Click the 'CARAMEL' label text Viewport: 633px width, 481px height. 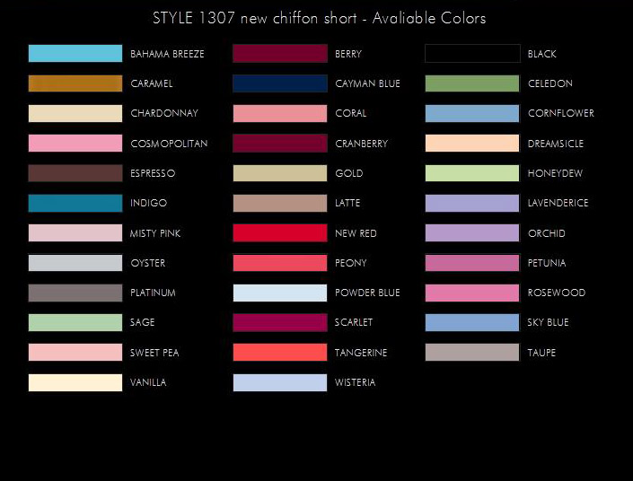pos(152,83)
